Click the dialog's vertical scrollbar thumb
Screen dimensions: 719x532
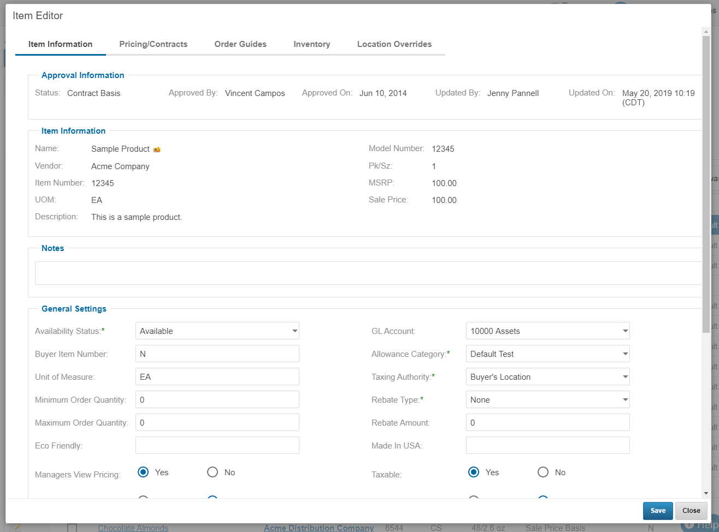(706, 184)
